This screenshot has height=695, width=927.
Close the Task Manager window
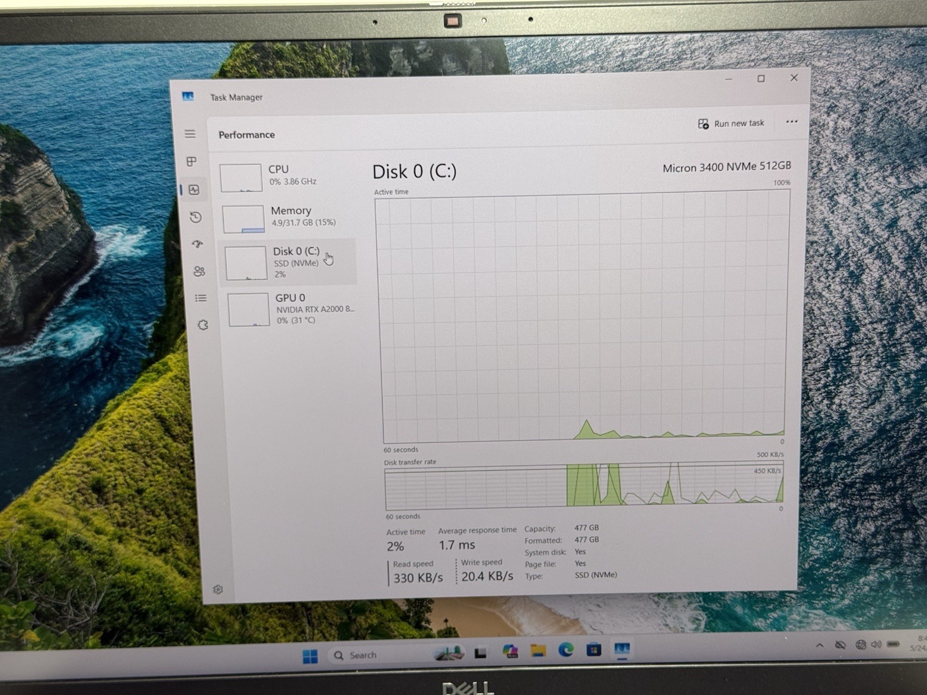tap(794, 78)
